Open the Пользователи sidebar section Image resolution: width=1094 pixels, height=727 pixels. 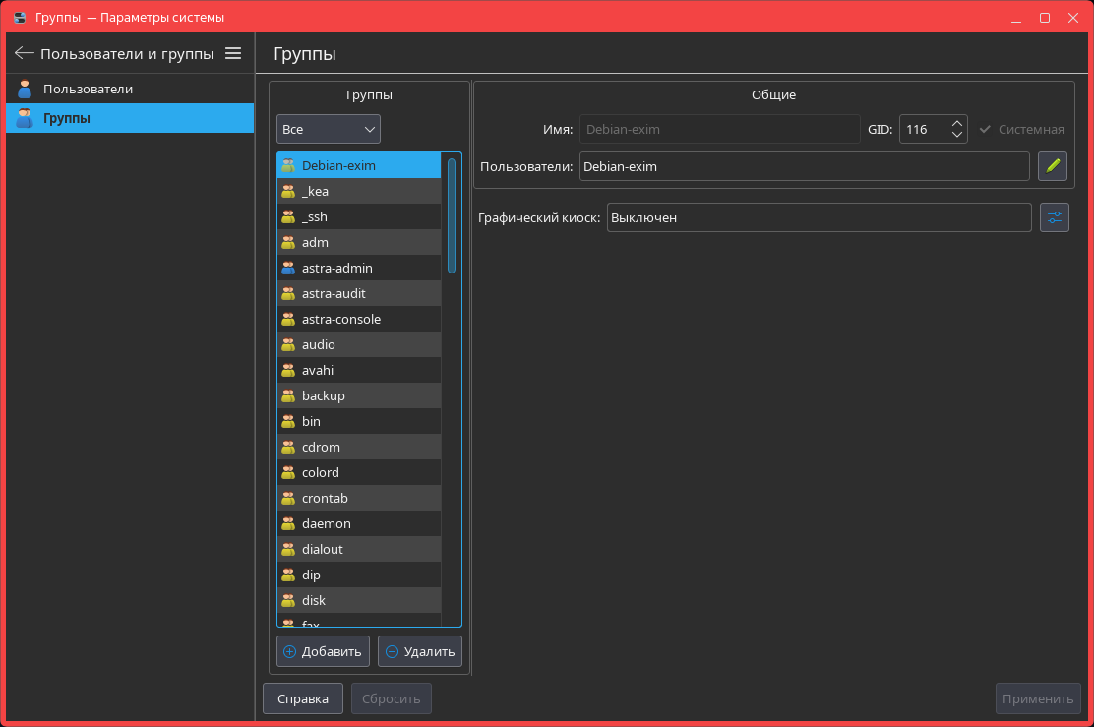(88, 89)
